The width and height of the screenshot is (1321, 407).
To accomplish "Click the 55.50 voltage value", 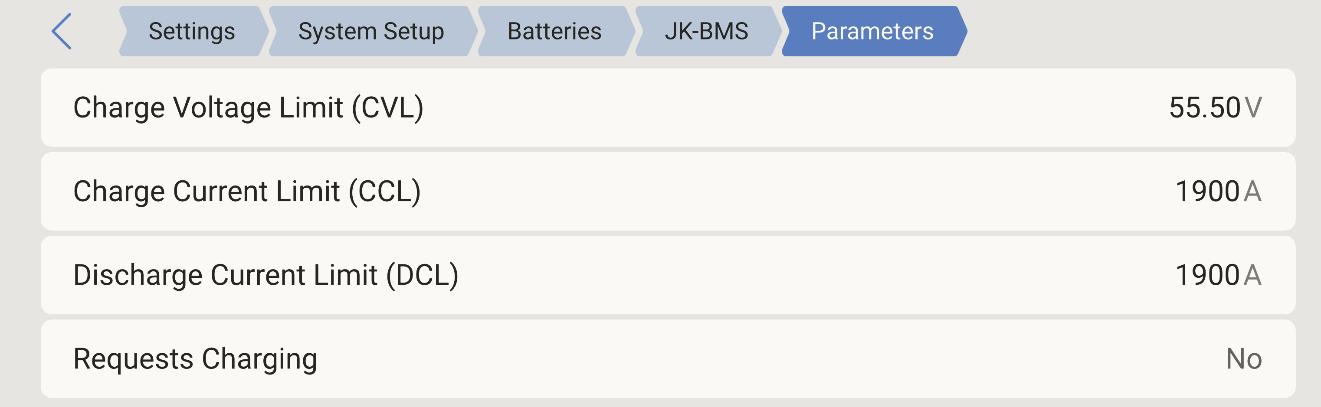I will [x=1204, y=107].
